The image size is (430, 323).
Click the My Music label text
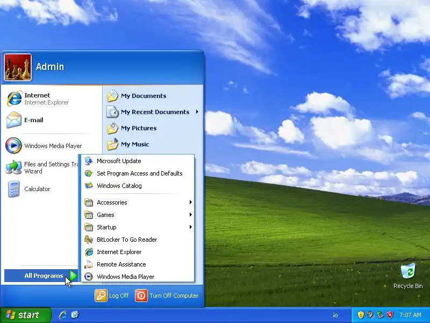click(x=135, y=144)
